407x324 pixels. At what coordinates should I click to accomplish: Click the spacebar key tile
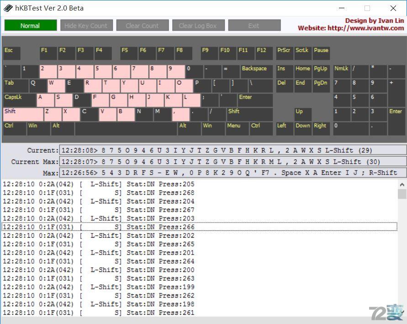(126, 129)
